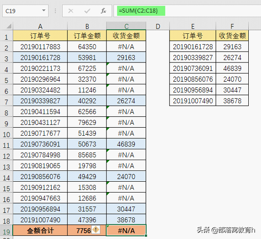Click cell C2 showing #N/A
Viewport: 261px width, 239px height.
click(126, 46)
